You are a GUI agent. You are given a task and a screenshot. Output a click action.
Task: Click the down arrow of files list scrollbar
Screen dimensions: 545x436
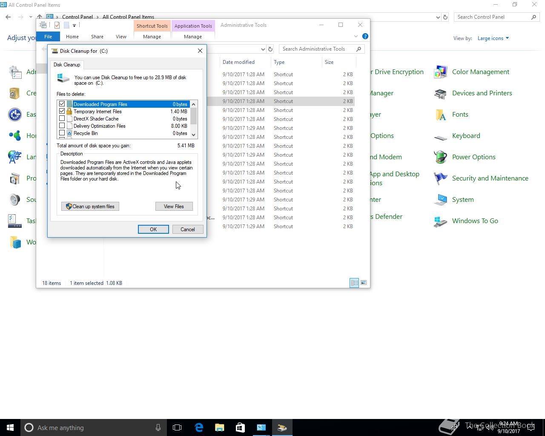[194, 135]
